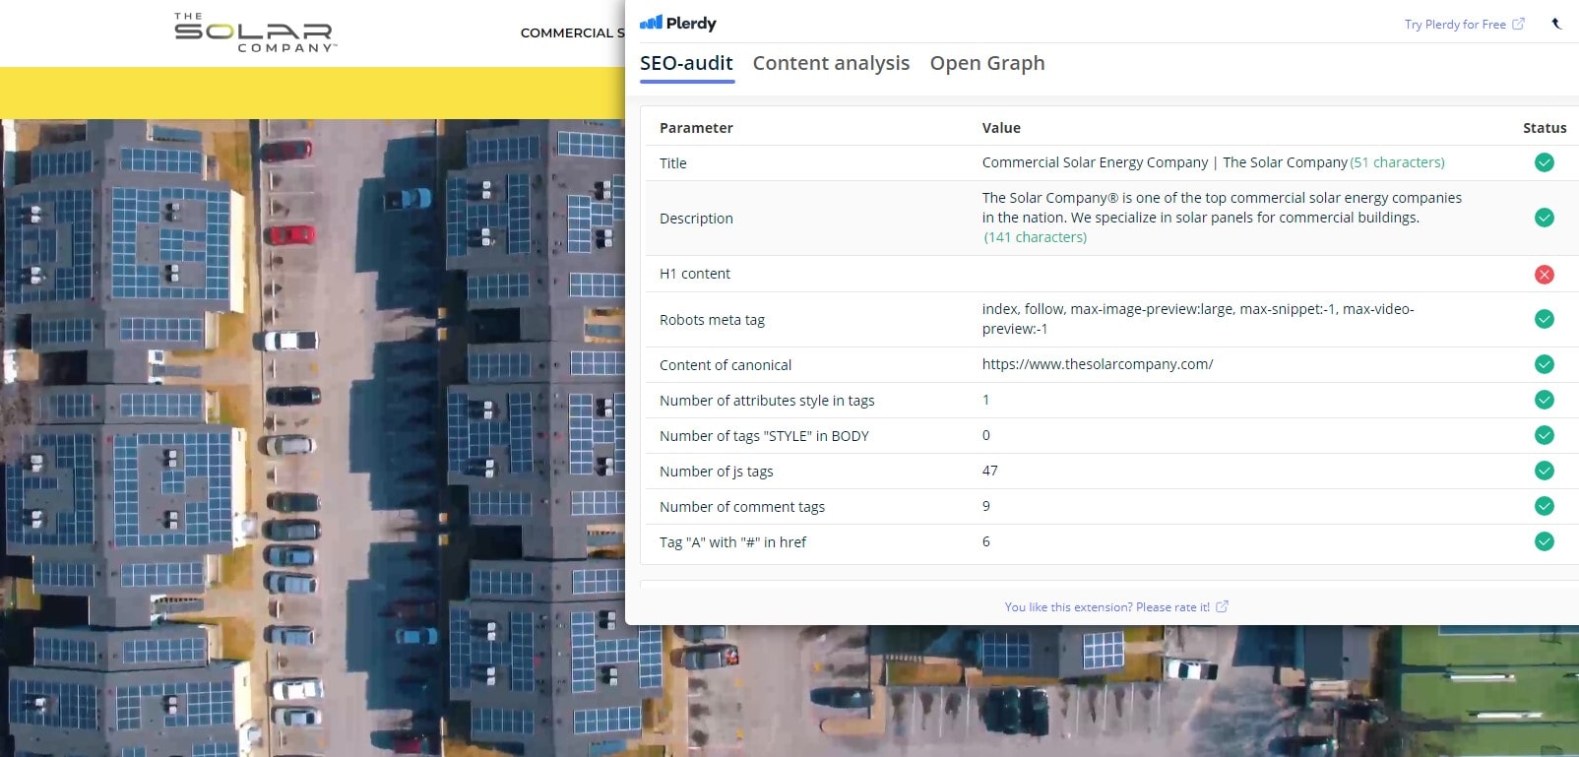The width and height of the screenshot is (1579, 757).
Task: Click the 'Status' column header
Action: click(1545, 128)
